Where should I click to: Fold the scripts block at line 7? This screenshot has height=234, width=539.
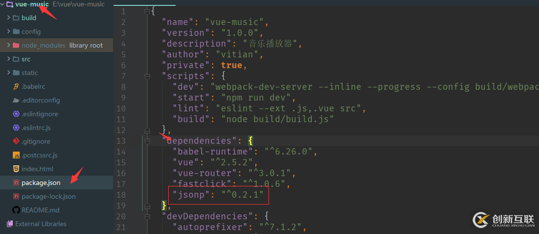[x=147, y=76]
